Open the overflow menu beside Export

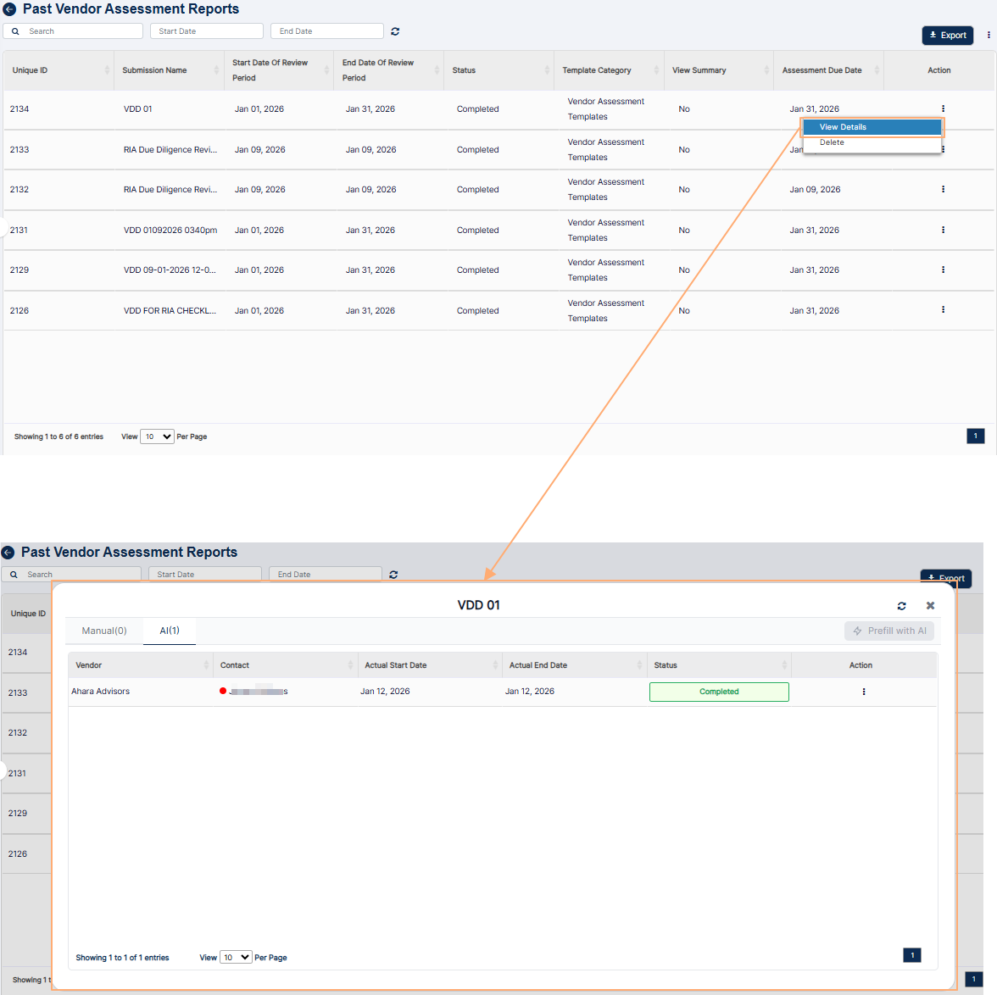click(x=987, y=36)
